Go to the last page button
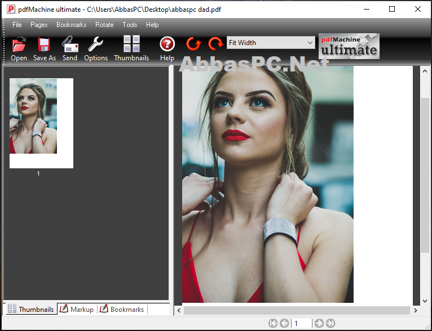This screenshot has height=331, width=432. coord(330,323)
